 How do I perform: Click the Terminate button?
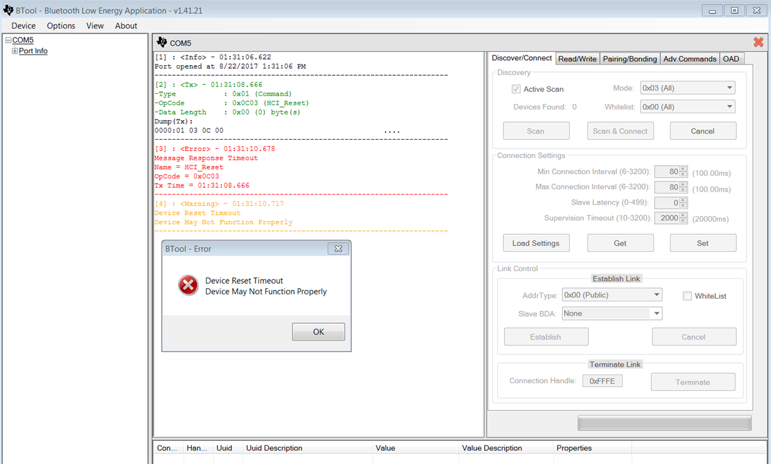(x=693, y=382)
